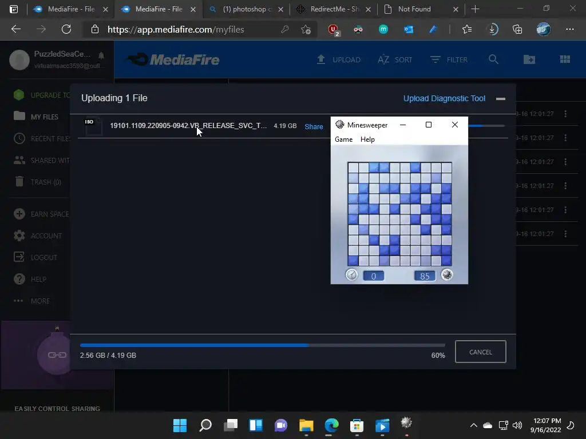Open the browser Favorites list icon

click(467, 29)
